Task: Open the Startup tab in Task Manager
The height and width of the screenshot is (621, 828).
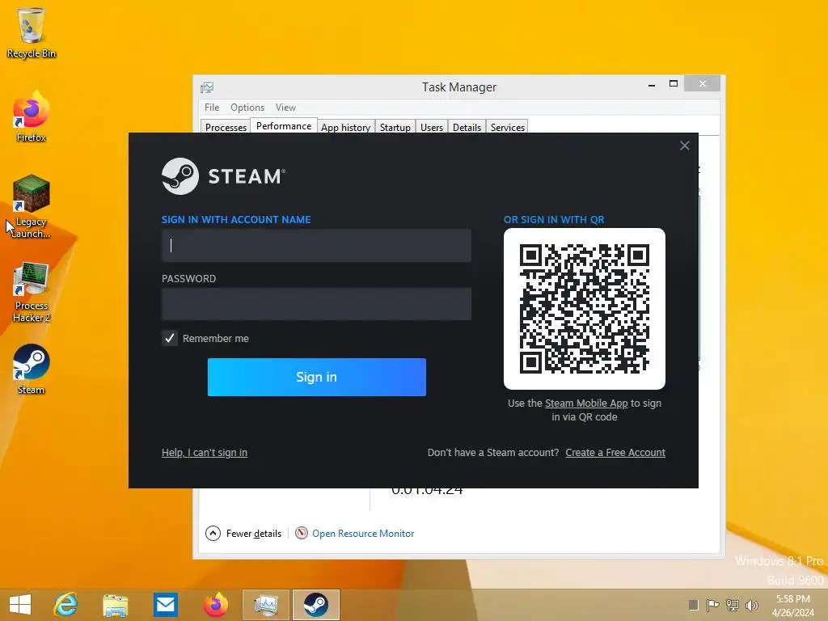Action: pyautogui.click(x=395, y=127)
